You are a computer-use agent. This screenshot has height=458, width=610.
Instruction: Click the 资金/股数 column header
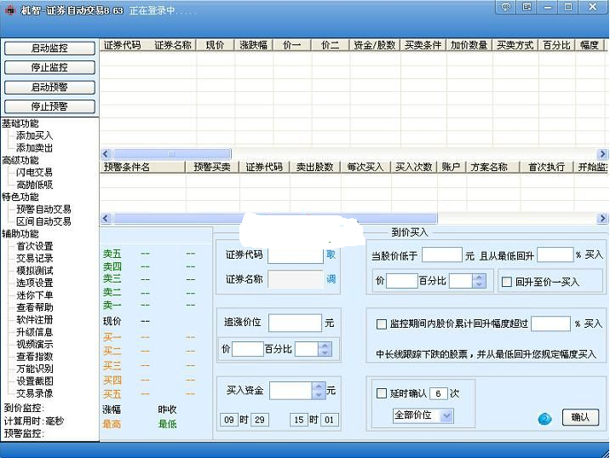(375, 45)
